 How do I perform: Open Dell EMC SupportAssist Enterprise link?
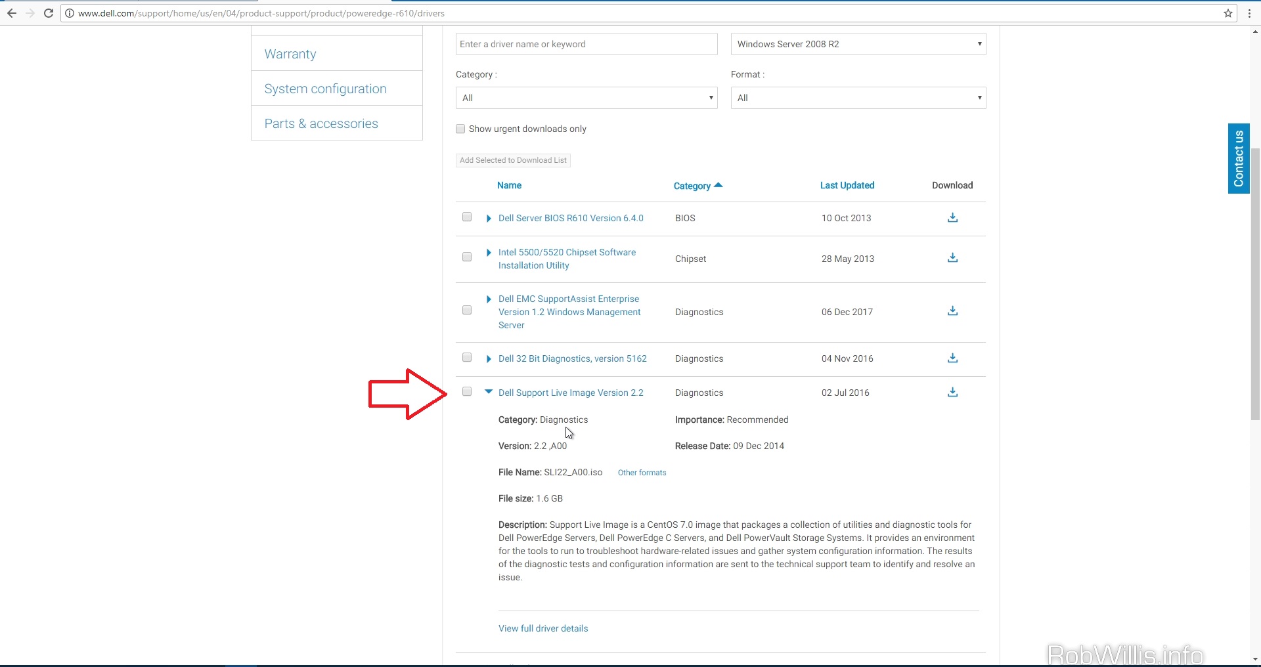569,312
